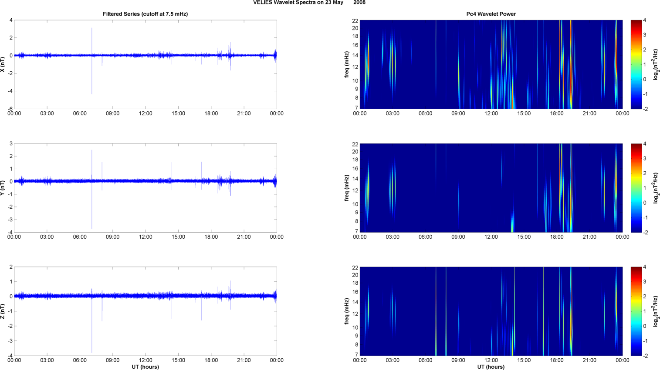
Task: Select the Pc4 Wavelet Power title
Action: tap(491, 14)
